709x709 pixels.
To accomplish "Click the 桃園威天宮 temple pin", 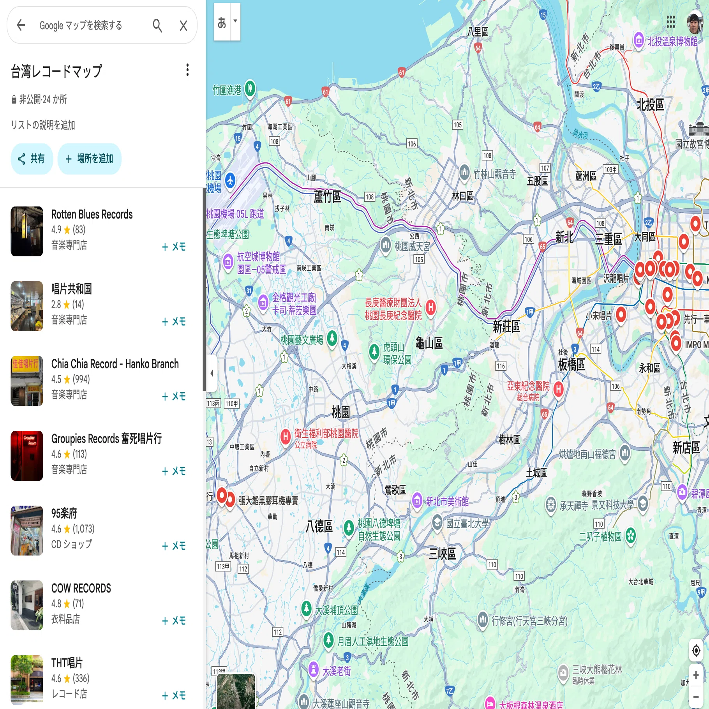I will tap(385, 245).
